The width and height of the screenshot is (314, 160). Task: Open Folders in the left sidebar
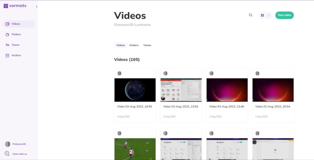pyautogui.click(x=16, y=34)
